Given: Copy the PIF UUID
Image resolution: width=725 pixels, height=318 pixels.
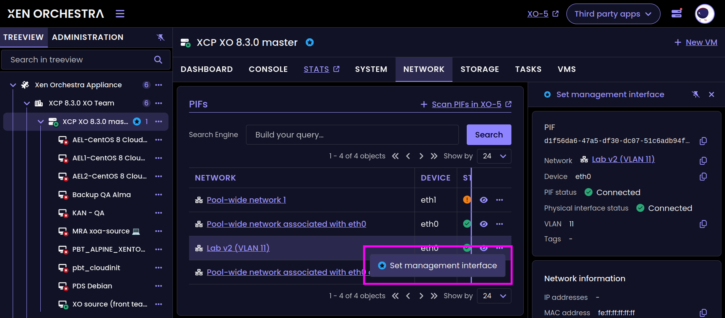Looking at the screenshot, I should click(703, 141).
